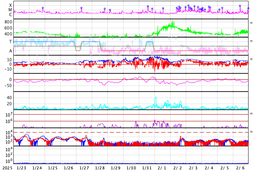The width and height of the screenshot is (255, 171).
Task: Select the flare marker on 1/27
Action: pyautogui.click(x=82, y=8)
